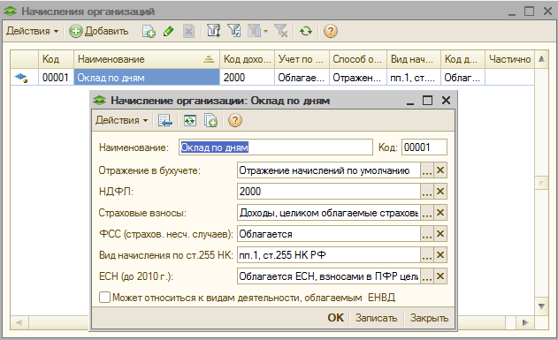Click the 2000 cell in the list row
558x340 pixels.
pos(247,78)
